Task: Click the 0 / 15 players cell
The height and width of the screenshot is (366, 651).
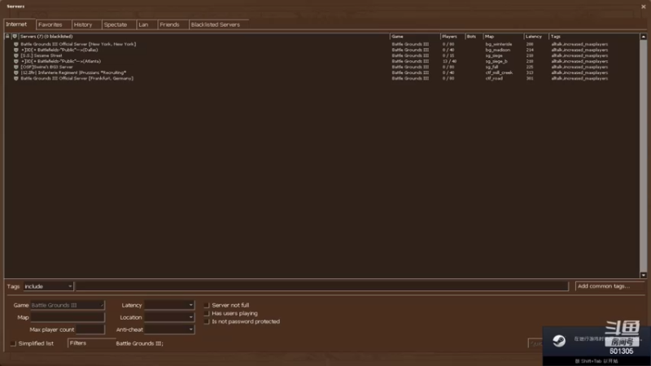Action: [x=448, y=55]
